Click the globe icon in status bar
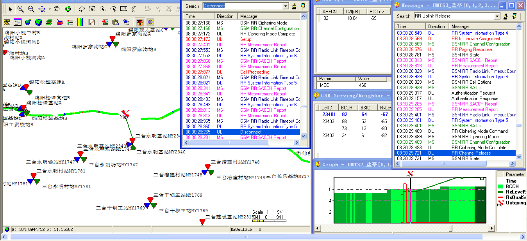The image size is (527, 241). [7, 229]
